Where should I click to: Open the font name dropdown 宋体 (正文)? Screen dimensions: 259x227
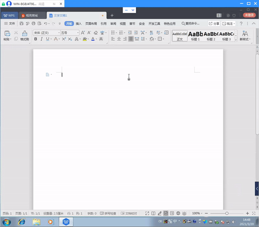pyautogui.click(x=59, y=33)
